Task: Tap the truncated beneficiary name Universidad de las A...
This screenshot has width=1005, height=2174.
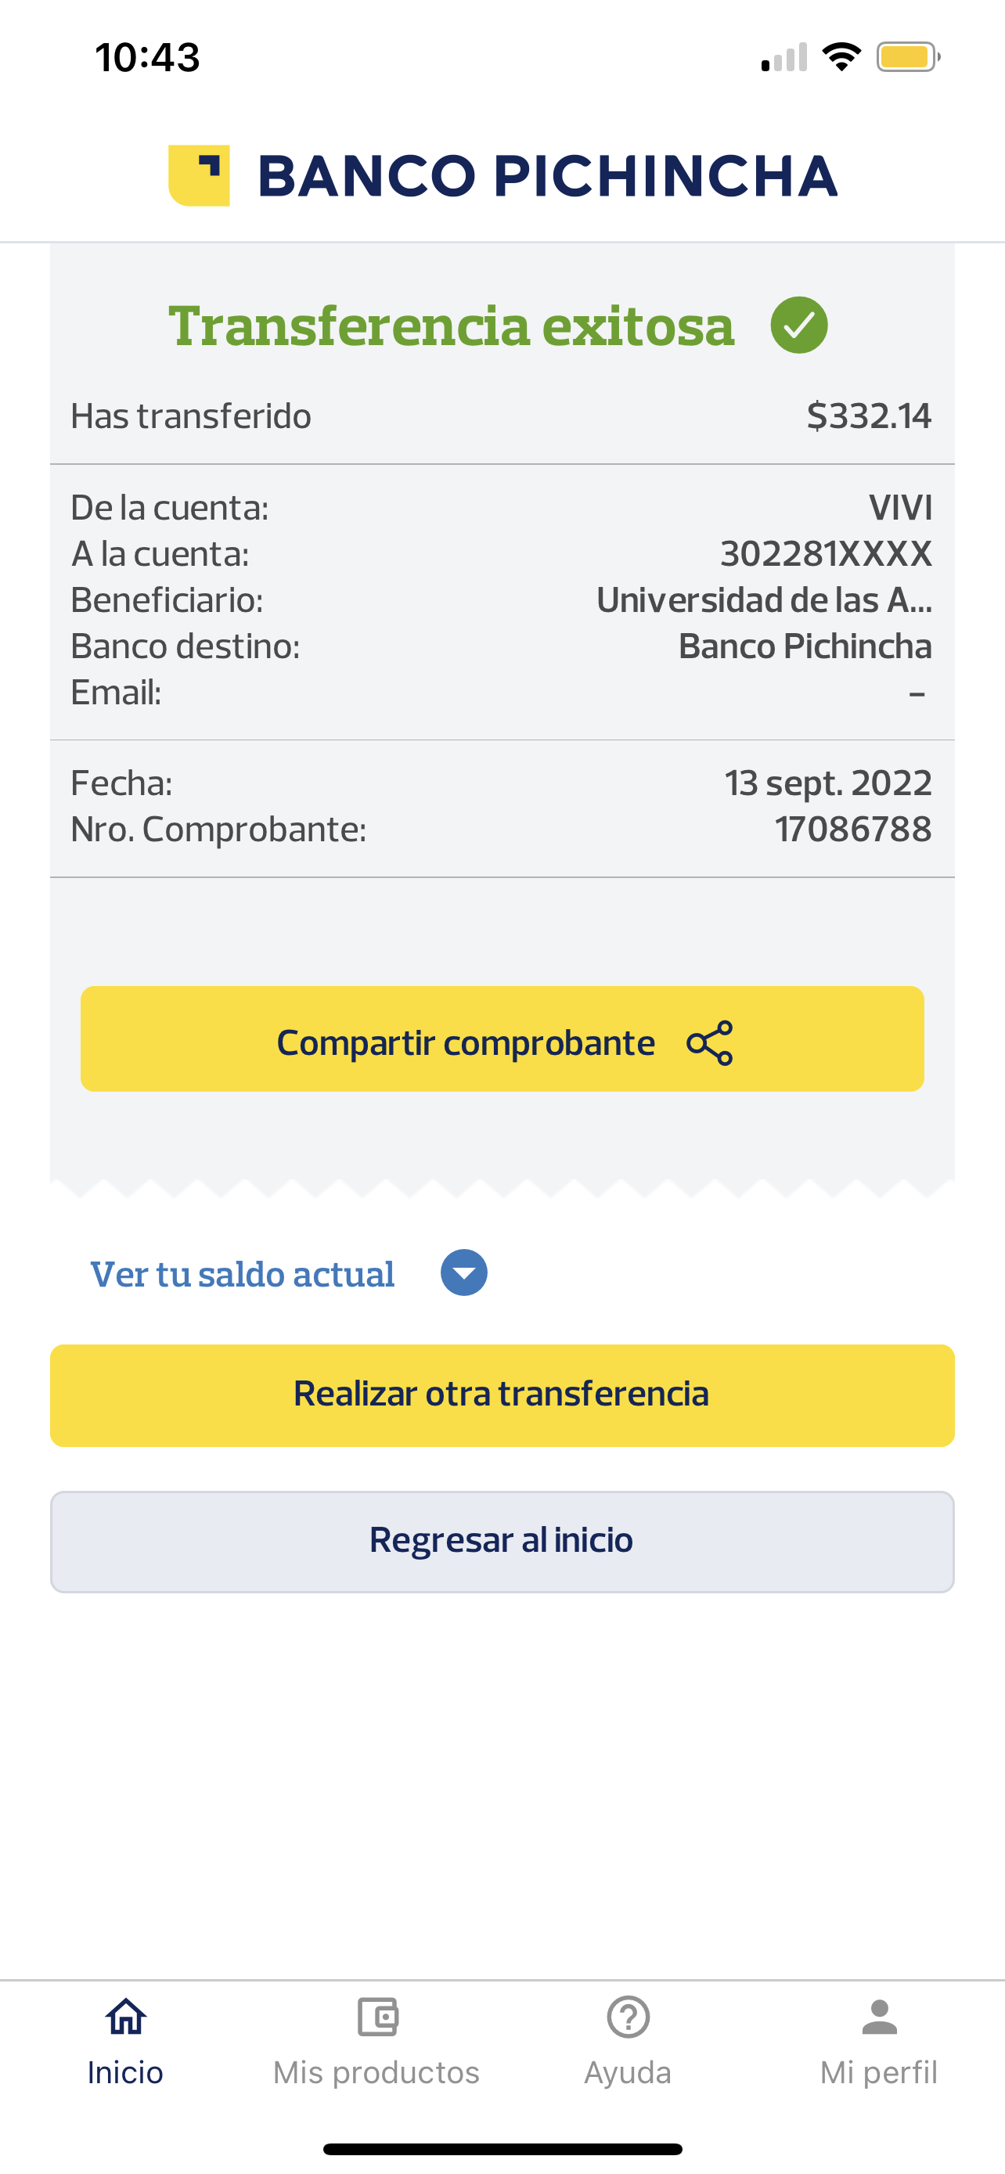Action: (764, 600)
